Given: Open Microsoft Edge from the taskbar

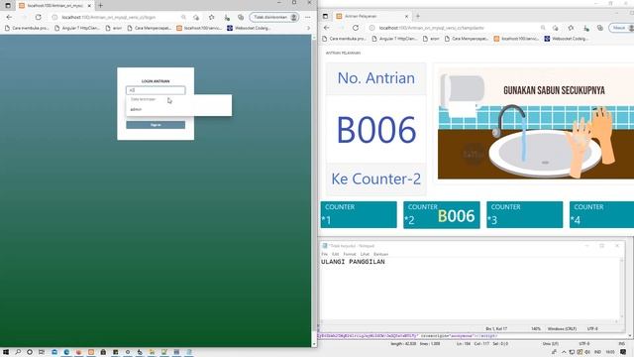Looking at the screenshot, I should pos(66,352).
